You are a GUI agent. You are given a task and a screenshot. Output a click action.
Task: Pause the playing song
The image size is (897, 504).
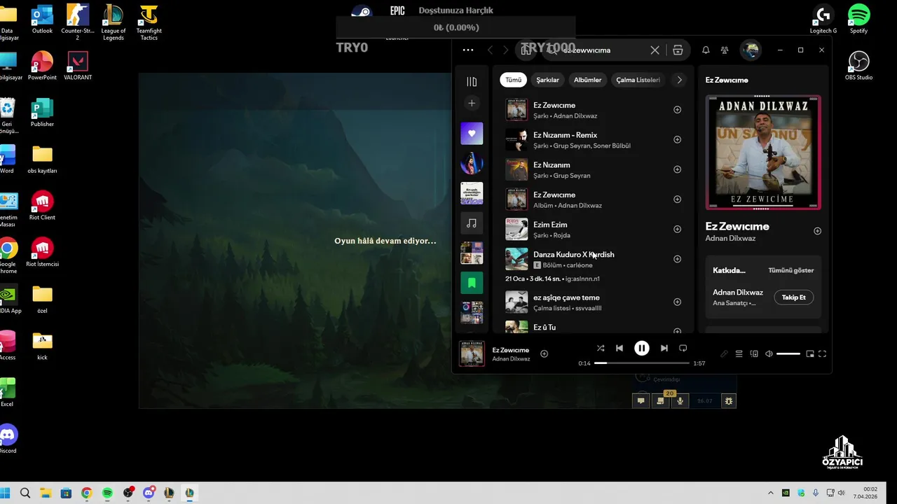[x=642, y=348]
